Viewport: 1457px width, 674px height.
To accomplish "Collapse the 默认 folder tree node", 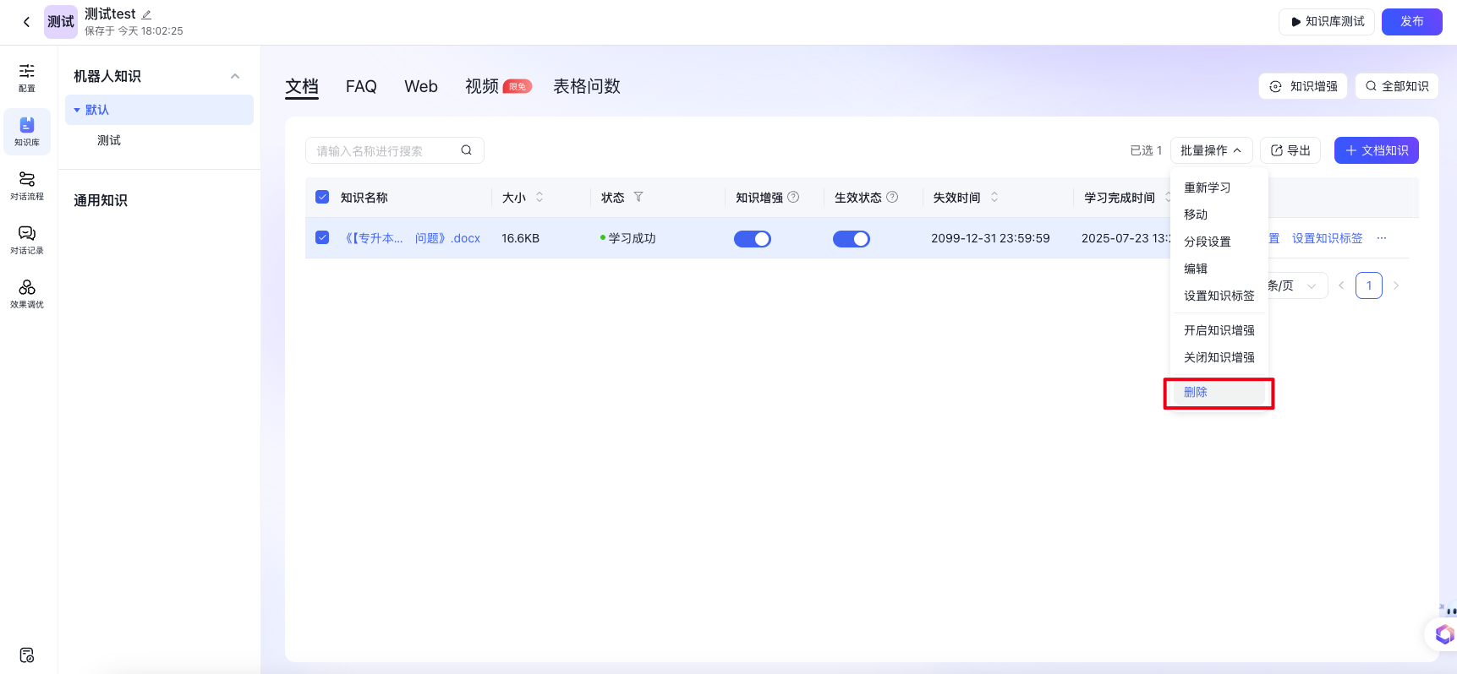I will coord(77,110).
